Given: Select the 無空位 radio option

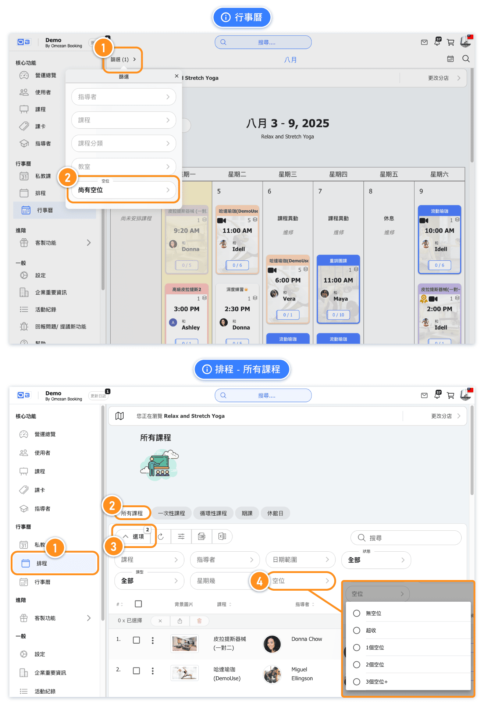Looking at the screenshot, I should [x=356, y=613].
